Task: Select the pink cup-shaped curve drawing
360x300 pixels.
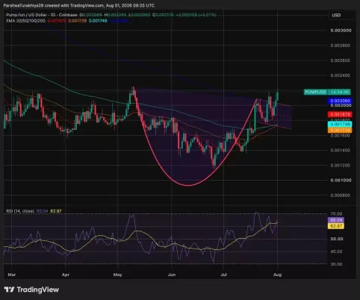Action: (x=188, y=185)
